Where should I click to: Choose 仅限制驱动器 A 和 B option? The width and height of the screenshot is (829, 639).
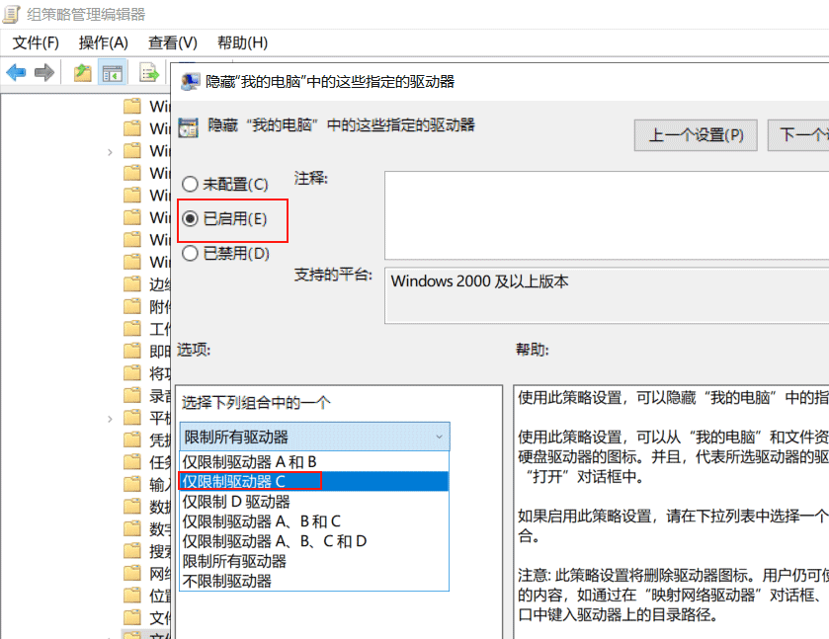(x=314, y=462)
